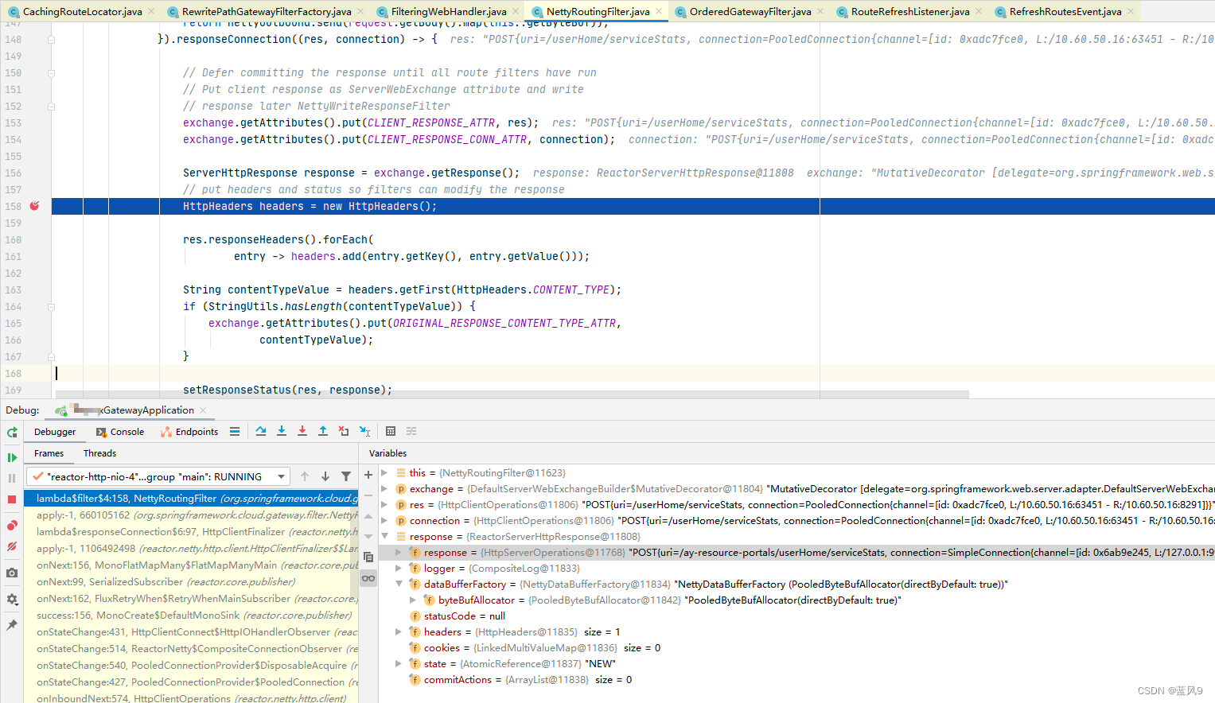Viewport: 1215px width, 703px height.
Task: Expand 'state' field node
Action: coord(399,663)
